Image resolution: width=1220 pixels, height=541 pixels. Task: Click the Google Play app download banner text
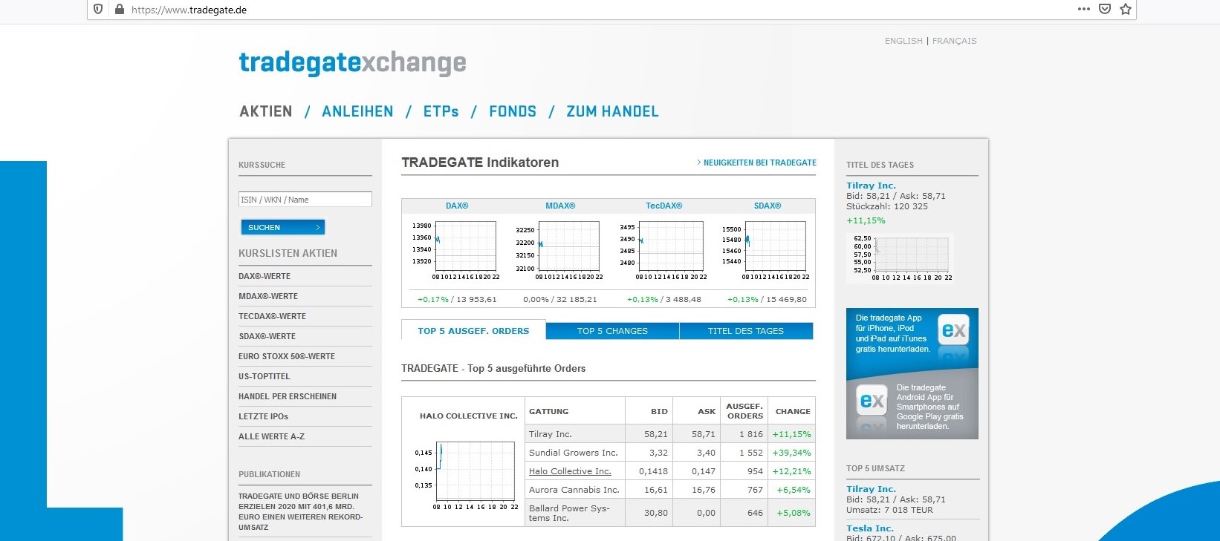tap(929, 407)
